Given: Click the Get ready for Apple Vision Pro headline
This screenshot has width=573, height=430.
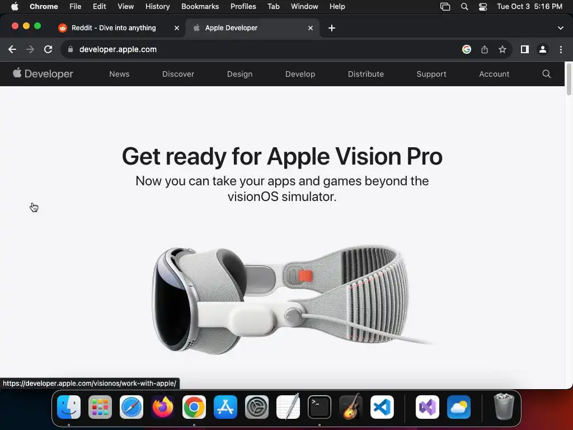Looking at the screenshot, I should [282, 156].
